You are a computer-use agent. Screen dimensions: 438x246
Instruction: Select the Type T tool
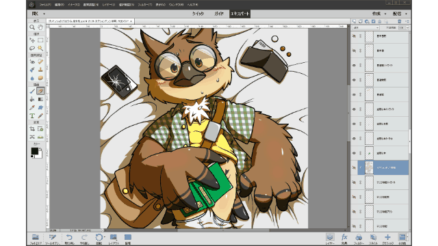tap(32, 115)
